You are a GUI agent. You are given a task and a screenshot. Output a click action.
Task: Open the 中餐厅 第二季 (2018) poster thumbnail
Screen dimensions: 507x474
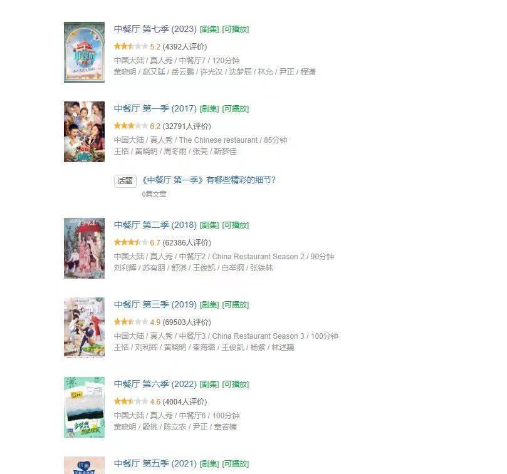click(84, 248)
